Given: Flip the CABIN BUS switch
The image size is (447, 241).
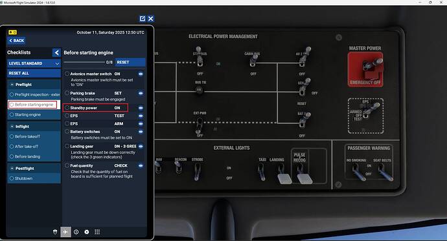Looking at the screenshot, I should [x=253, y=60].
